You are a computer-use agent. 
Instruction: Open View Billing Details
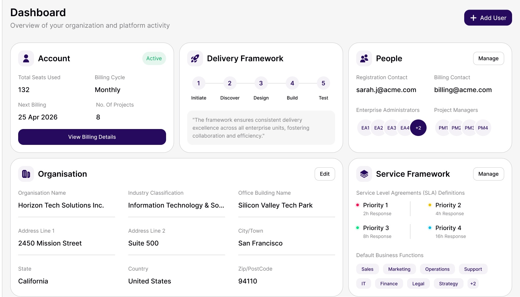pos(92,137)
